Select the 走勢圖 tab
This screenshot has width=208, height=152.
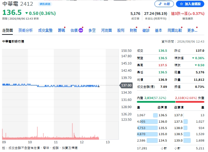tap(7, 30)
